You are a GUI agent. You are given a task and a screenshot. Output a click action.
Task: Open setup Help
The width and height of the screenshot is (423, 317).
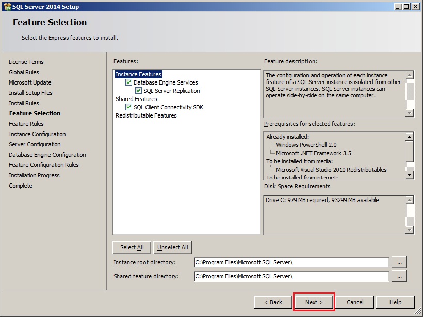(x=395, y=302)
